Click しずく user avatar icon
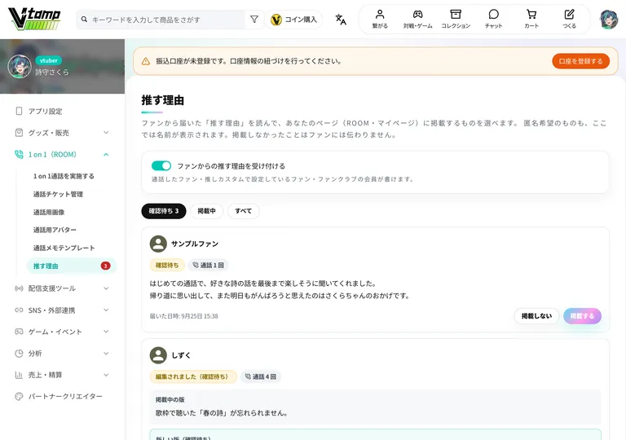626x440 pixels. 158,355
